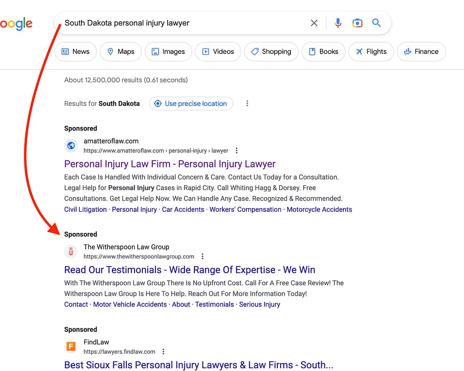
Task: Open the Testimonials sitelink
Action: point(214,304)
